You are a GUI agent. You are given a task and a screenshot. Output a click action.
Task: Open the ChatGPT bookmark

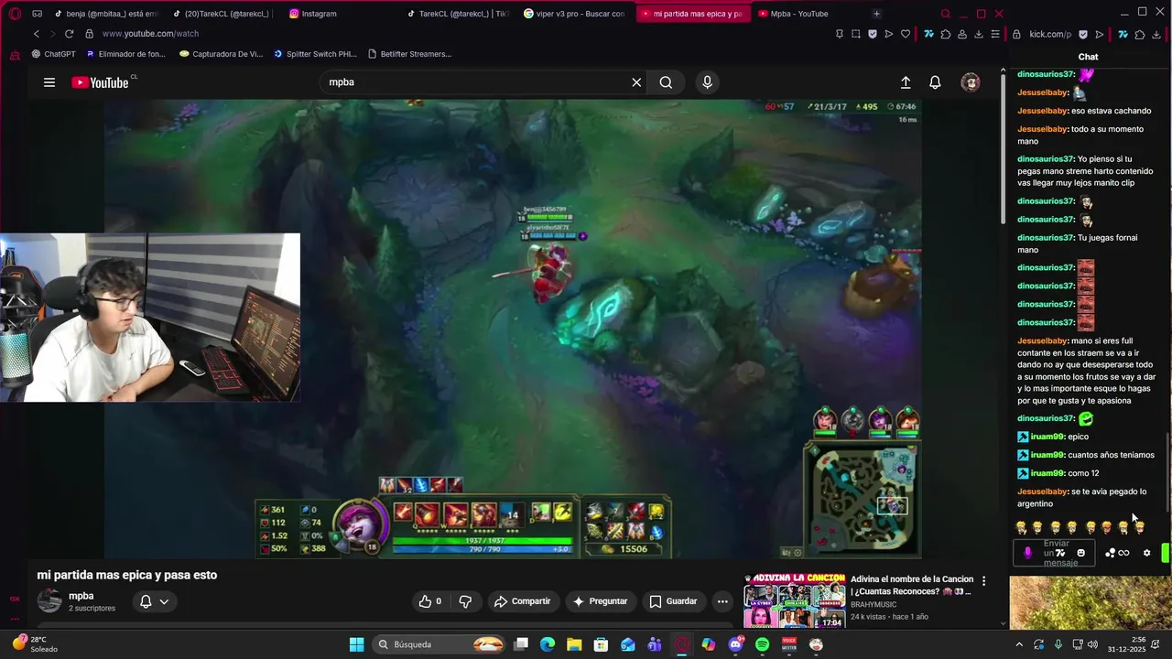54,54
